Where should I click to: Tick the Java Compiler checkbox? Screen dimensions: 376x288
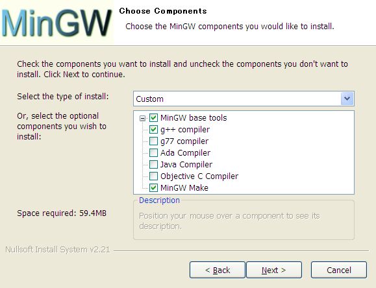pyautogui.click(x=153, y=164)
